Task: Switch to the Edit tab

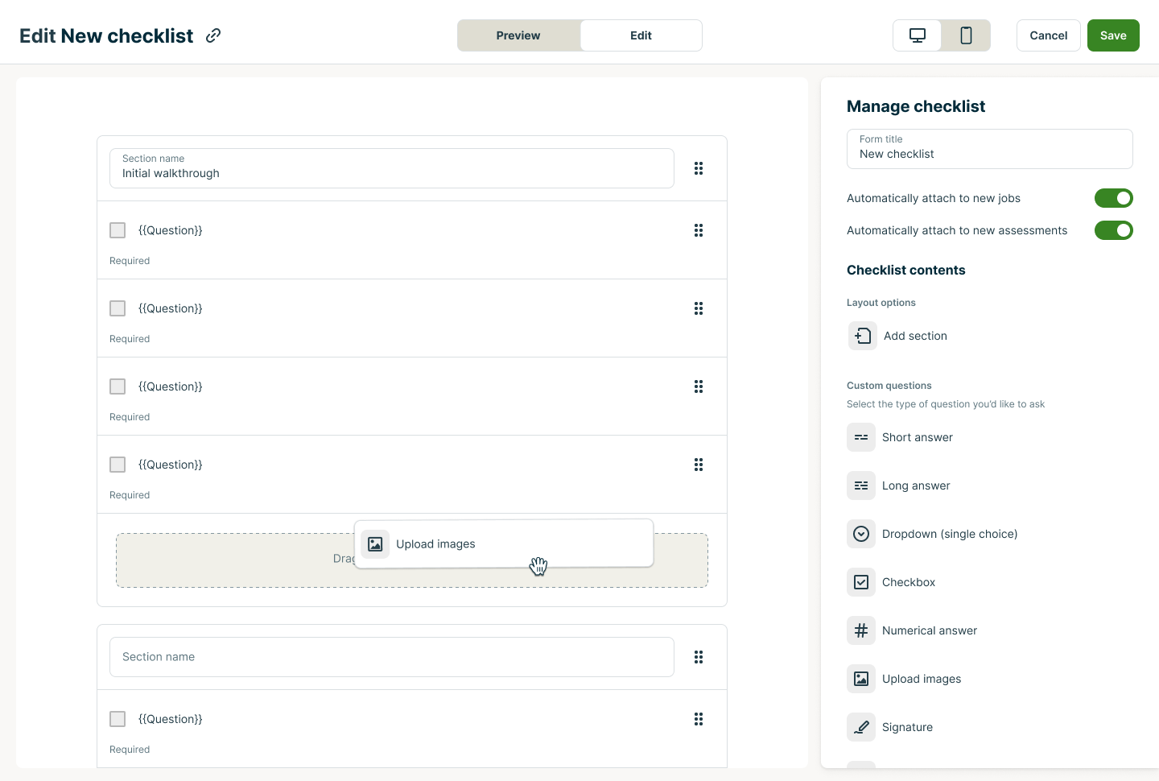Action: [641, 35]
